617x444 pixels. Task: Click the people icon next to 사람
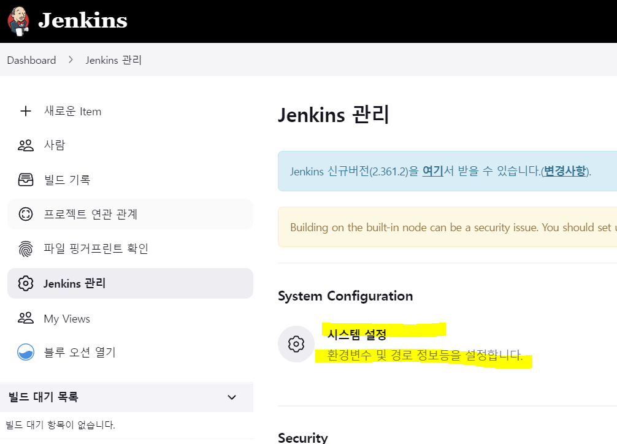coord(26,145)
